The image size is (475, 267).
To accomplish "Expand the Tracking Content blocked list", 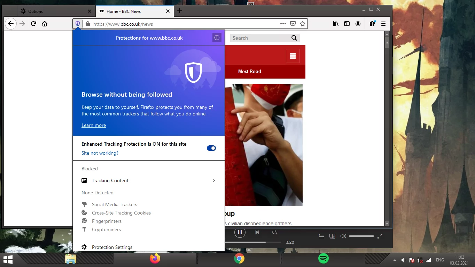I will 149,180.
